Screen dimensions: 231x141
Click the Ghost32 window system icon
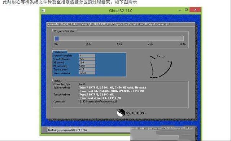tap(44, 10)
